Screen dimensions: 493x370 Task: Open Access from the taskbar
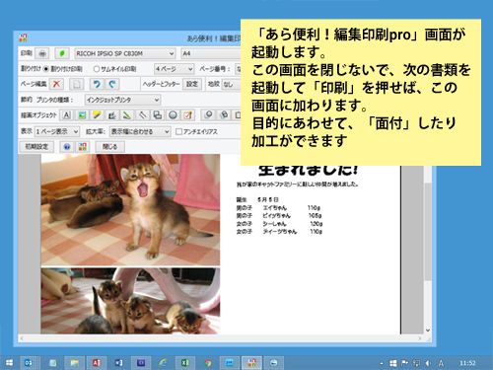[x=97, y=363]
